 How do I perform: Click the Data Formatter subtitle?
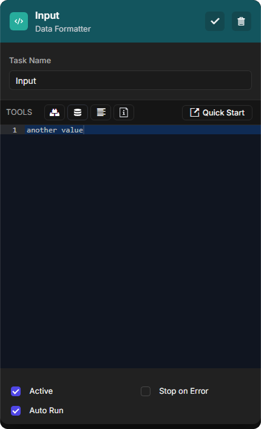[63, 29]
